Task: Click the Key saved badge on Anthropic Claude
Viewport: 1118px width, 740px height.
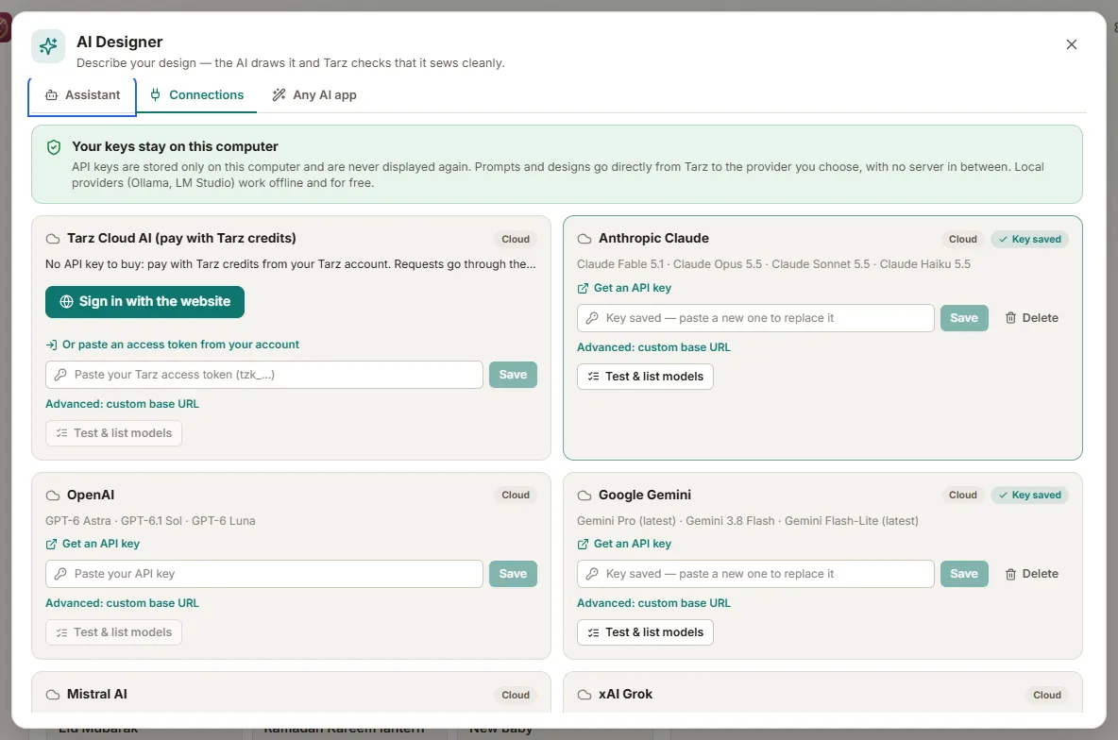Action: (1029, 240)
